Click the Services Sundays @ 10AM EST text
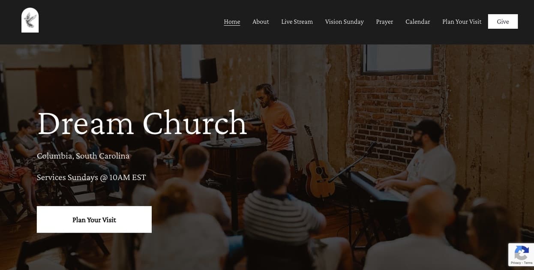This screenshot has width=534, height=270. (91, 177)
